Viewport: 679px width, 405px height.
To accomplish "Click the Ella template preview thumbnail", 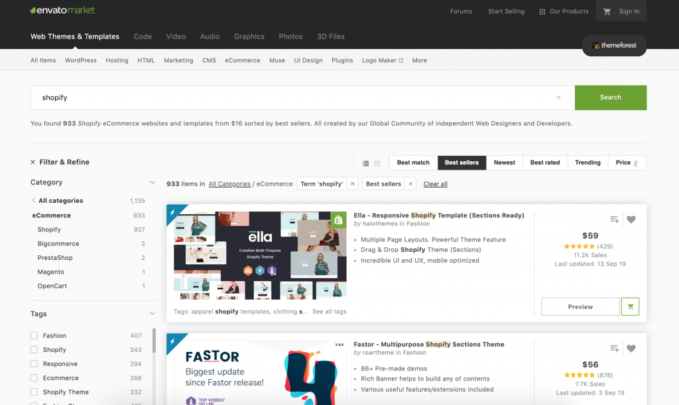I will pos(260,255).
